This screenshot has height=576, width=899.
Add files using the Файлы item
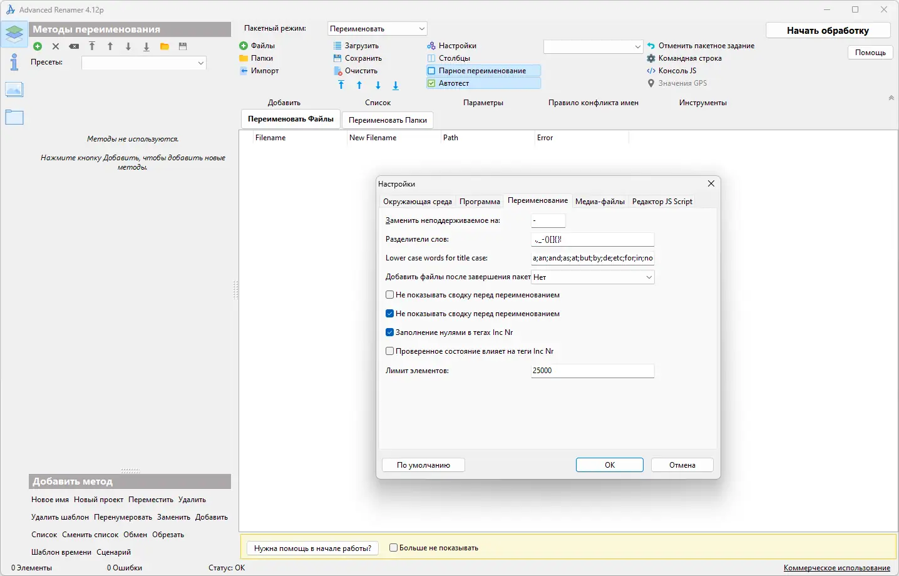[x=257, y=46]
